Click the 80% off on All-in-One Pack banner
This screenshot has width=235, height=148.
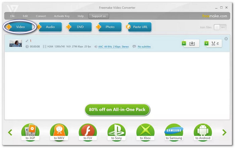click(x=117, y=110)
